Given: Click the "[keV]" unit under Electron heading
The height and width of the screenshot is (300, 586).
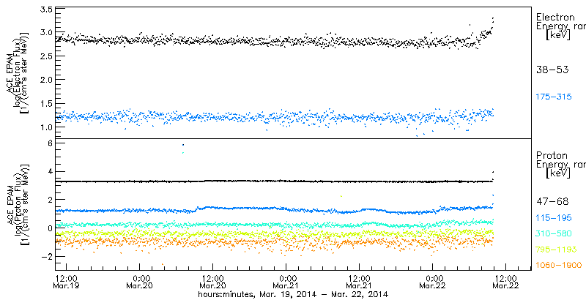Looking at the screenshot, I should click(x=558, y=35).
